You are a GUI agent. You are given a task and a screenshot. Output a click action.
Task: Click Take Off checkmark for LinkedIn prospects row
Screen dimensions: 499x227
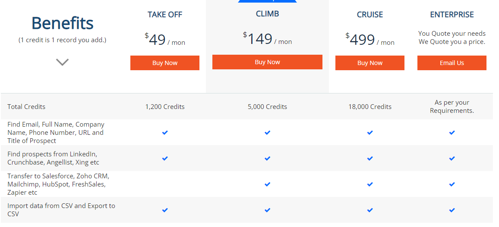point(165,158)
